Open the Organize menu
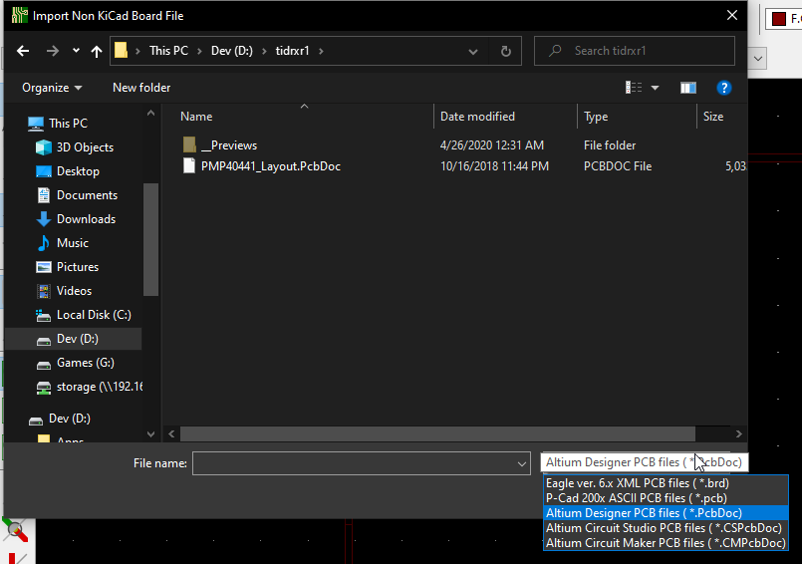This screenshot has width=802, height=564. [x=52, y=88]
